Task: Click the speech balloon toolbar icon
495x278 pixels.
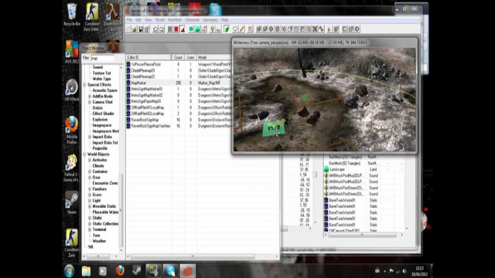Action: click(x=235, y=29)
